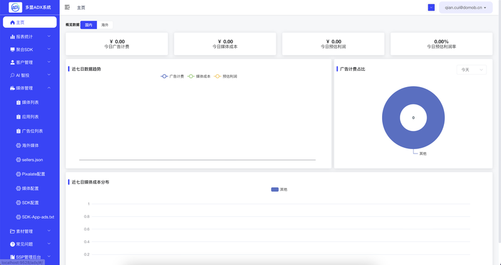The width and height of the screenshot is (501, 265).
Task: Click the 主页 breadcrumb link
Action: pyautogui.click(x=81, y=8)
